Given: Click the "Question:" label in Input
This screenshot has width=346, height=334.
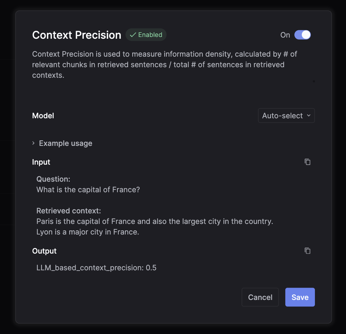Looking at the screenshot, I should pos(53,179).
